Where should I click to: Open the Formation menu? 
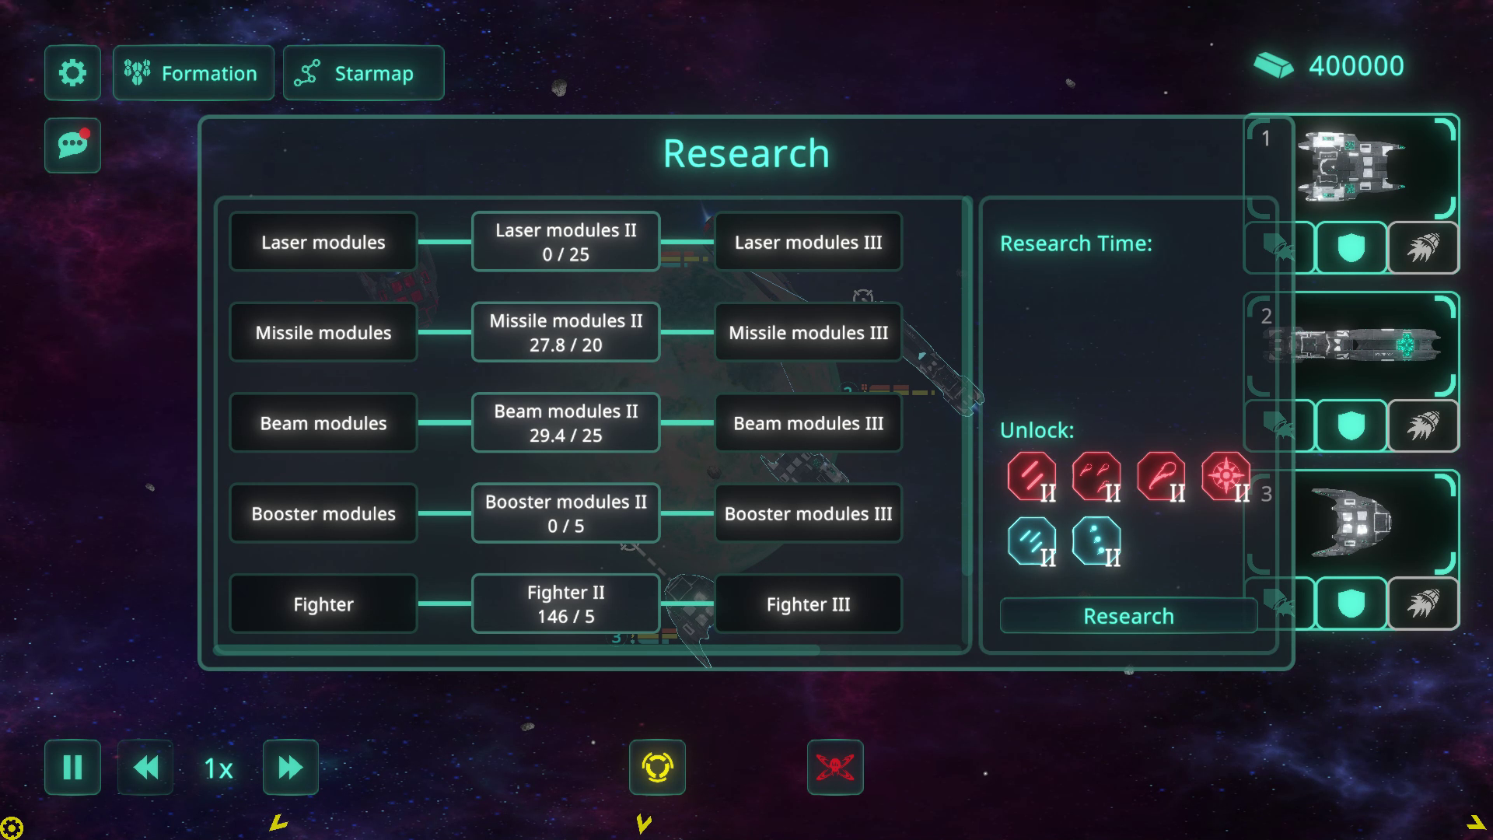click(194, 73)
